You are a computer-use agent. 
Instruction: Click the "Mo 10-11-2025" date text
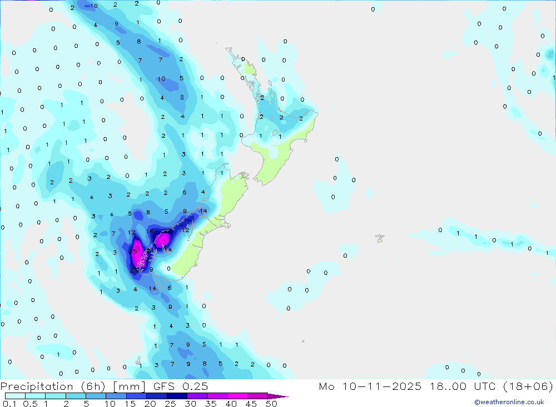coord(370,386)
